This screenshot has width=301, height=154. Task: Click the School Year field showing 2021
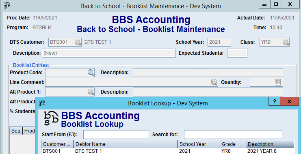point(219,42)
